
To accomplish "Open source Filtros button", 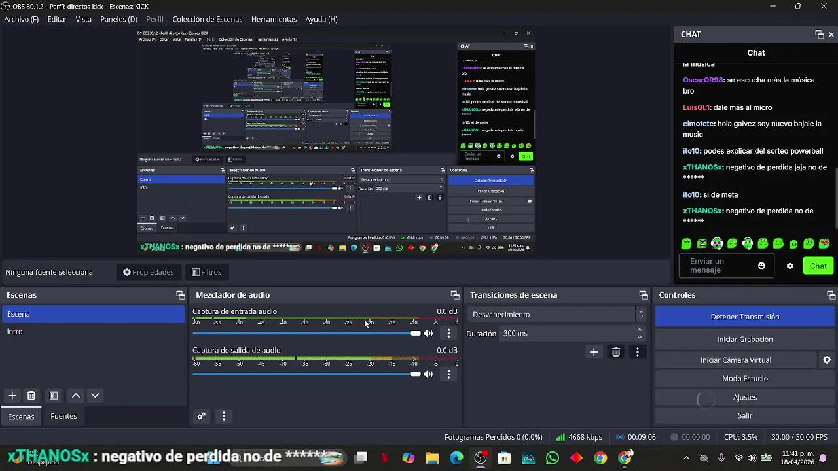I will (206, 272).
